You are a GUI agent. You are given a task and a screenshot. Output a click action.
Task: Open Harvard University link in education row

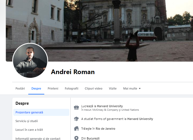[x=140, y=119]
